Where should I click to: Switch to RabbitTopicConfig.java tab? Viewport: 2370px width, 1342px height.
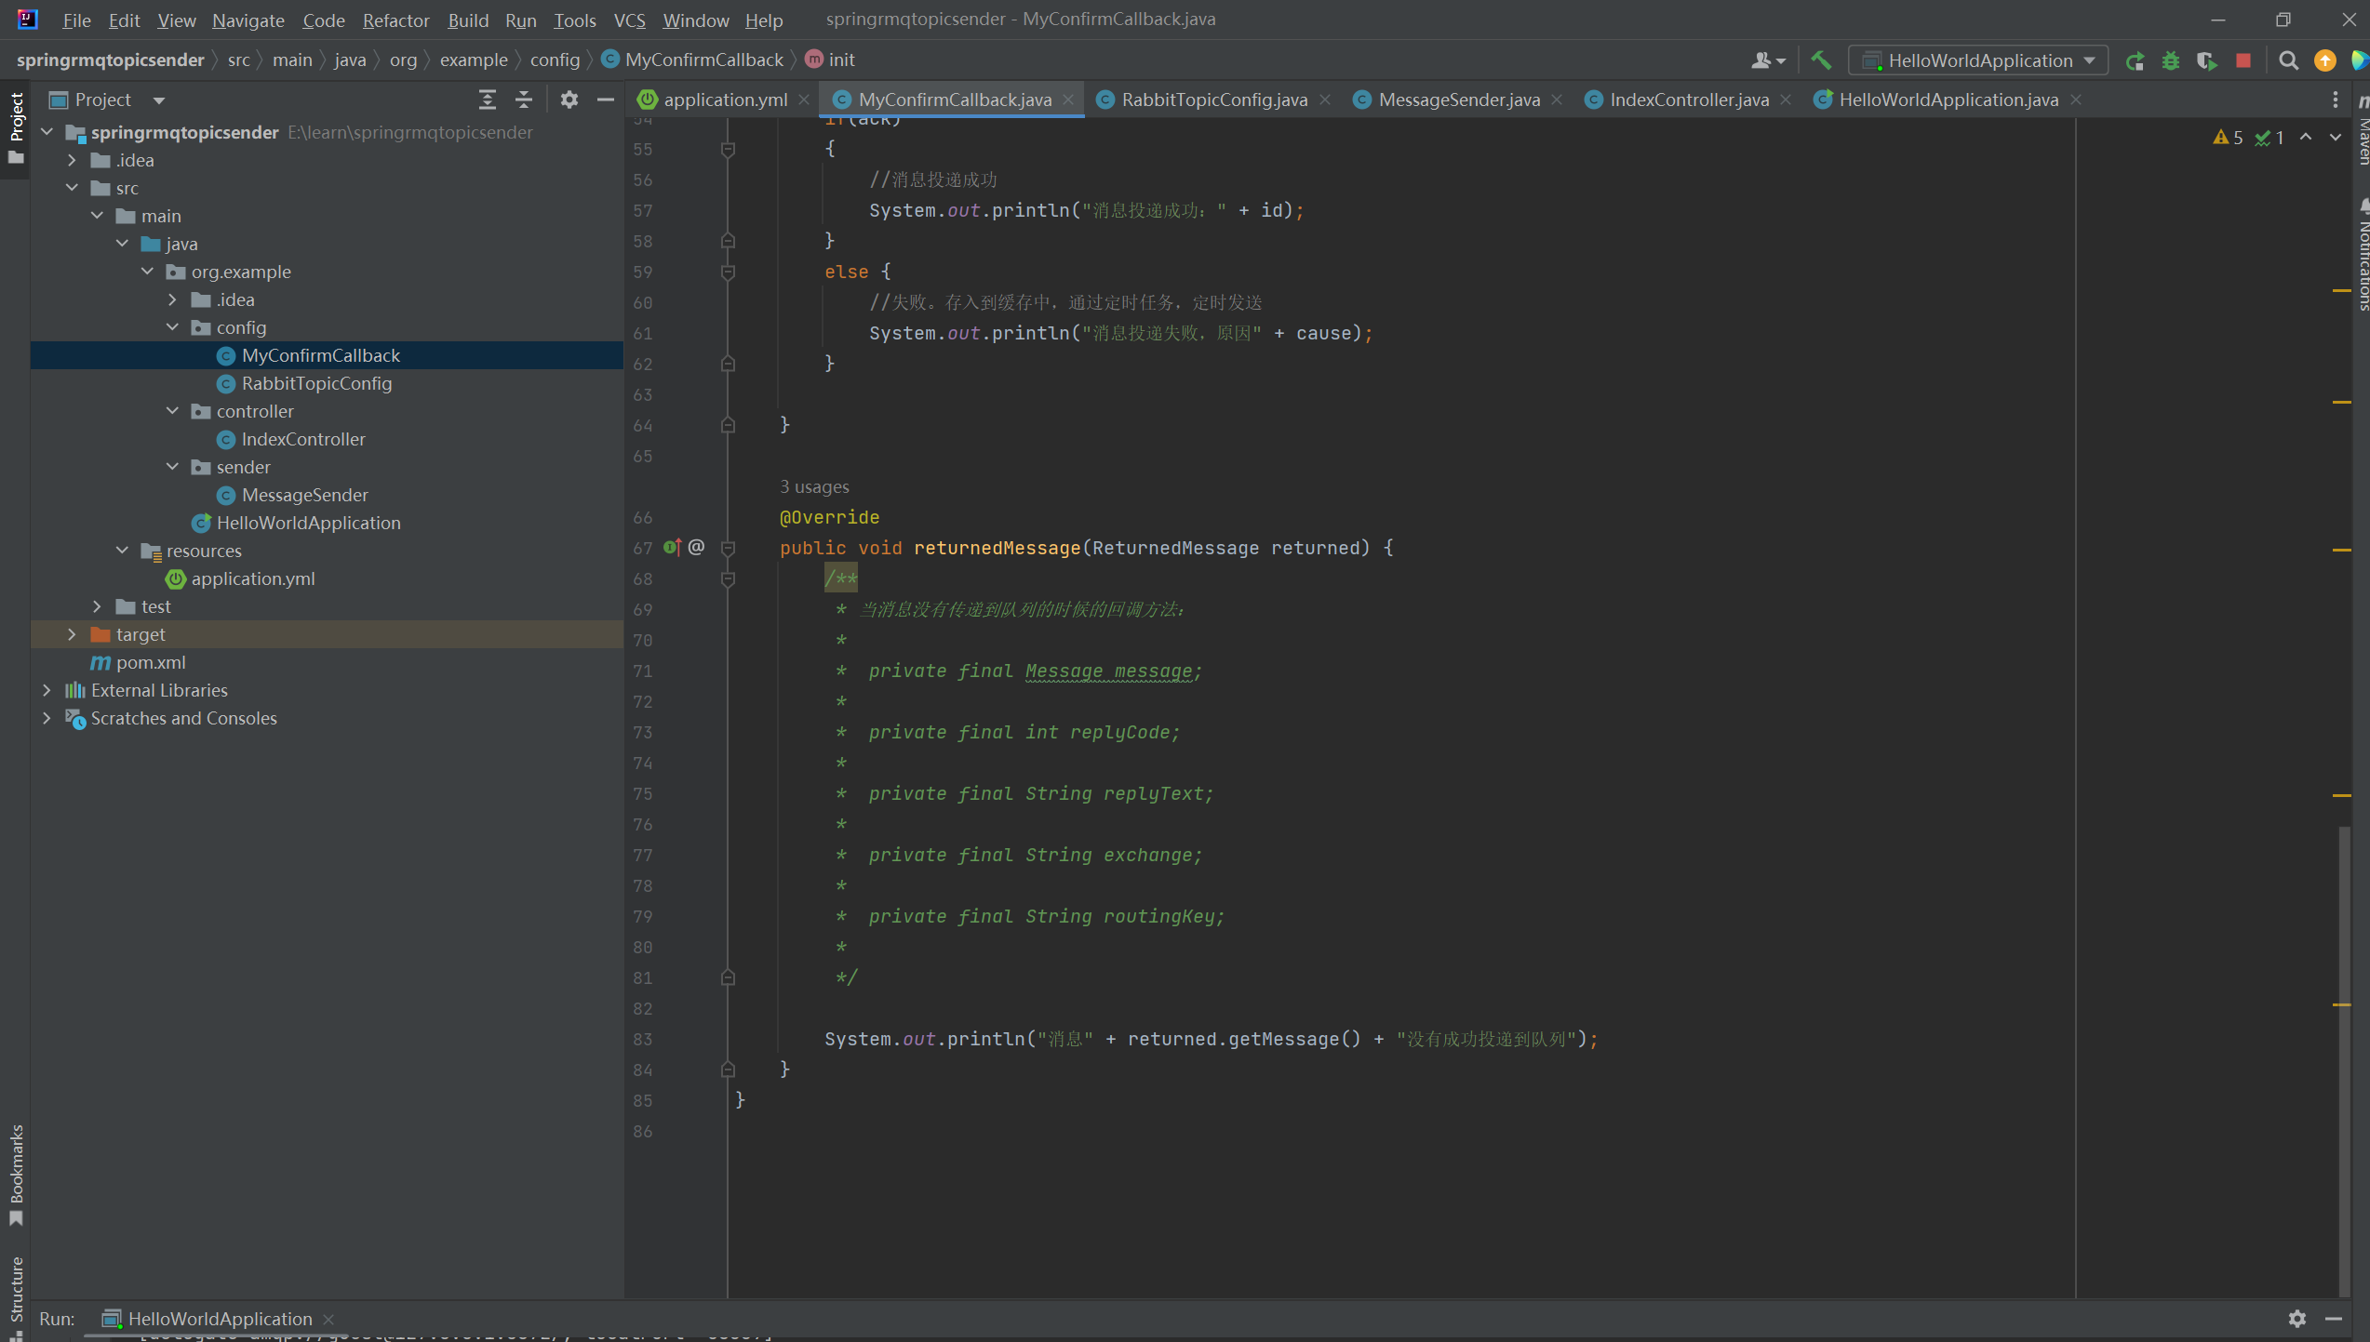[1212, 100]
